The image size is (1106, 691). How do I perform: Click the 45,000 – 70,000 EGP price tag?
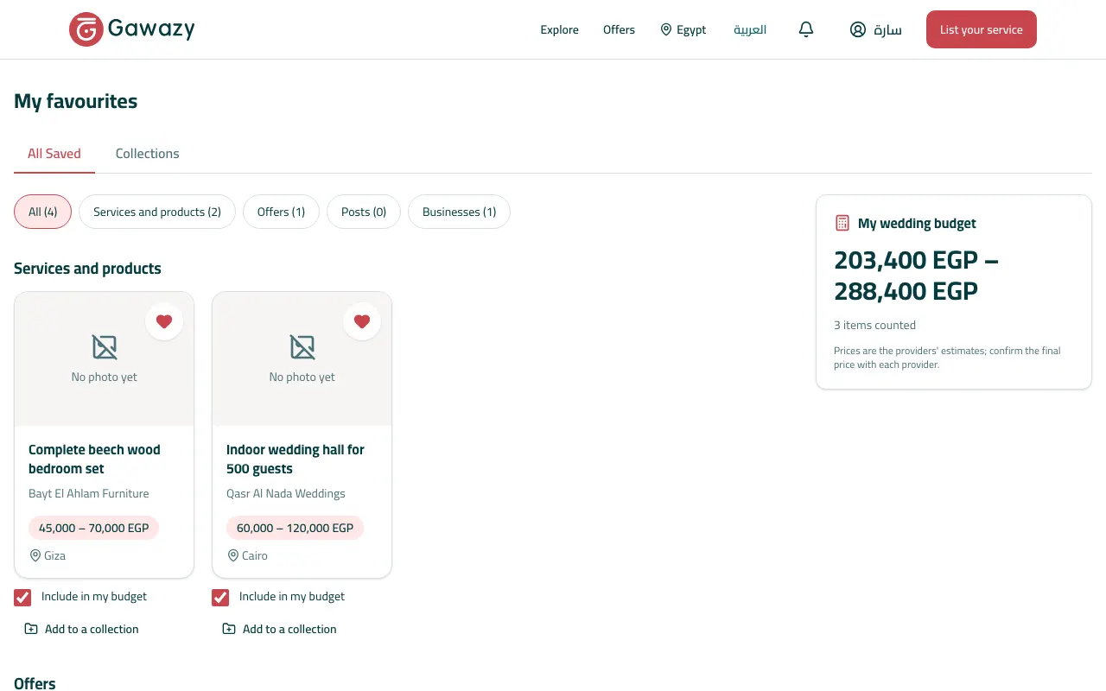click(94, 528)
